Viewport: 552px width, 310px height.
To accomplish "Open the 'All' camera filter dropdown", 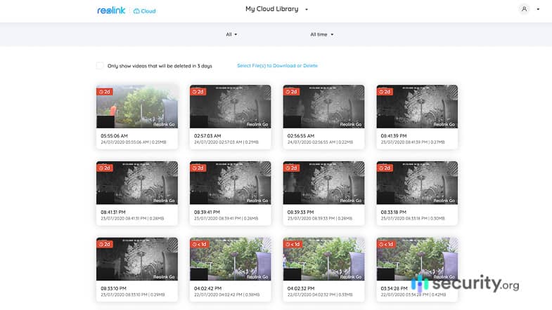I will coord(231,34).
